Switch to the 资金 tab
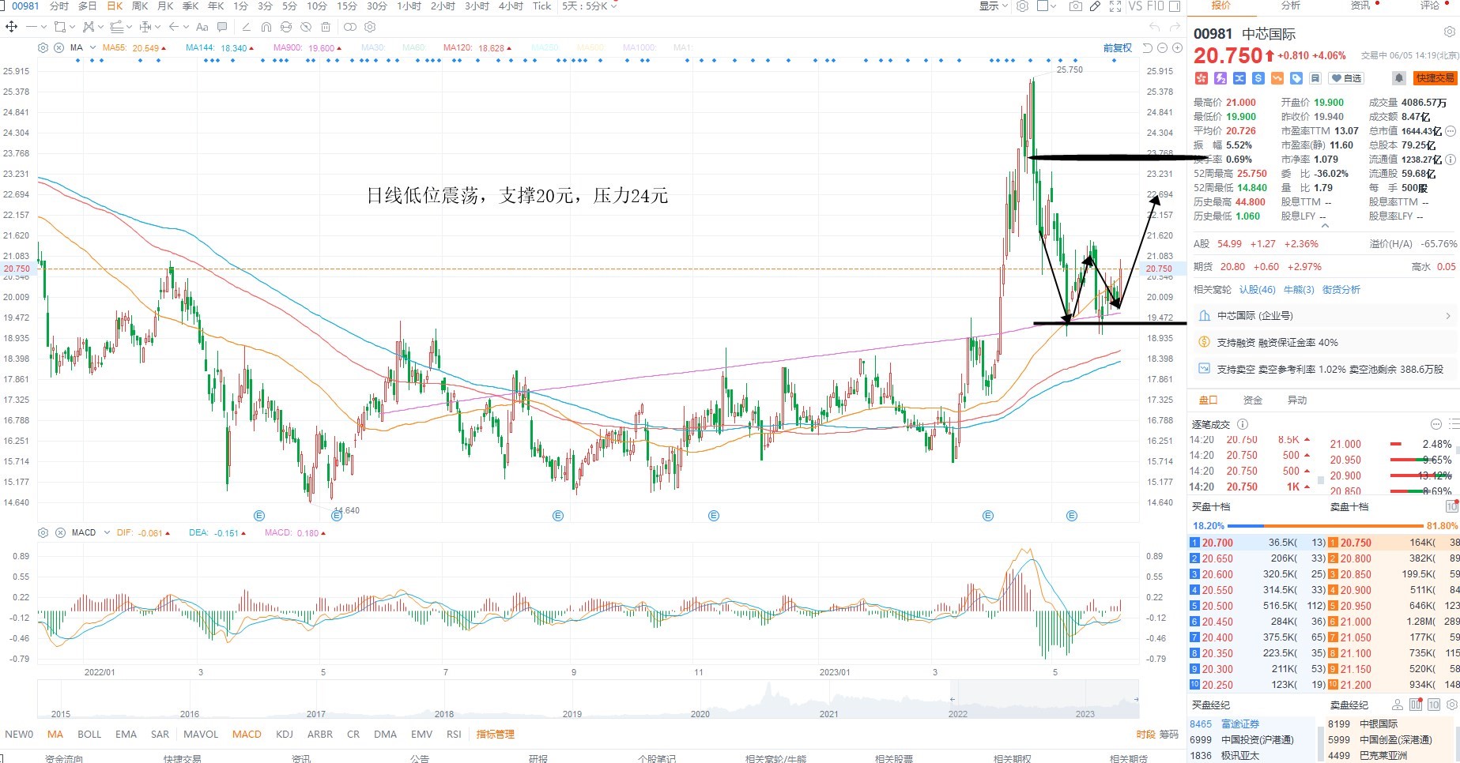Viewport: 1460px width, 763px height. 1253,400
